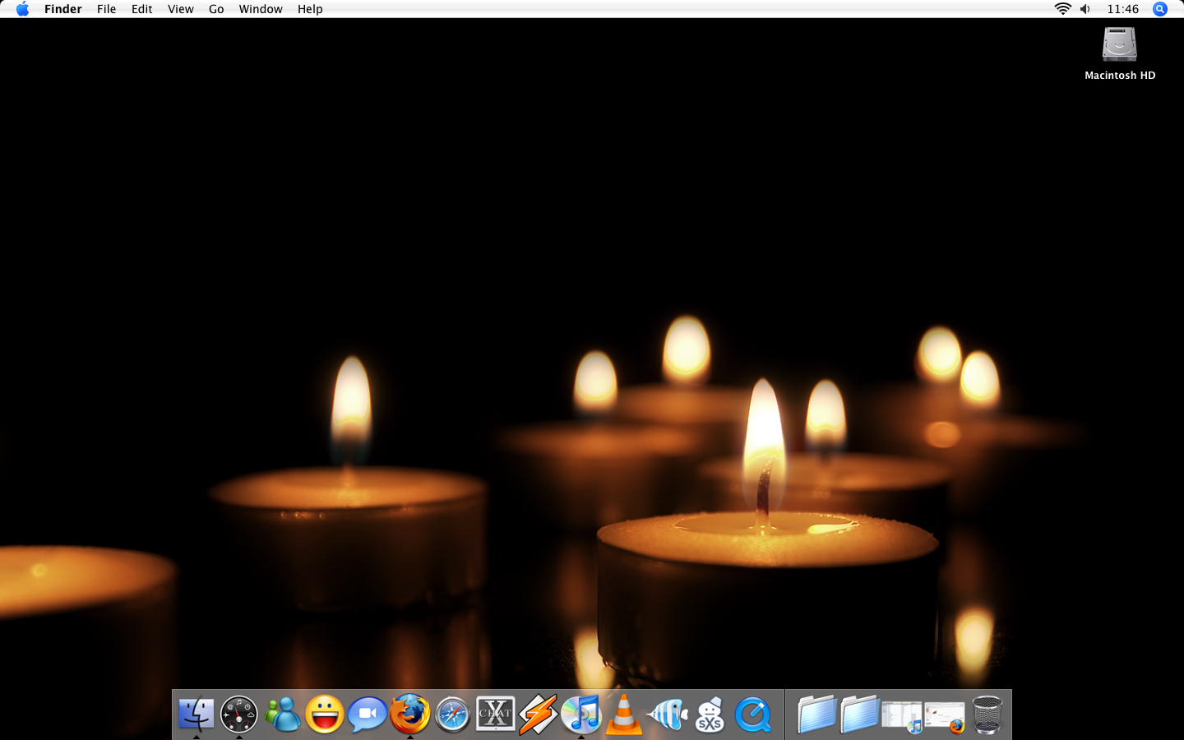Image resolution: width=1184 pixels, height=740 pixels.
Task: Open the File menu
Action: coord(106,9)
